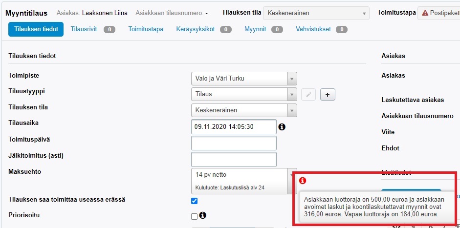Image resolution: width=460 pixels, height=228 pixels.
Task: Click the Toimituspäivä input field
Action: coord(234,143)
